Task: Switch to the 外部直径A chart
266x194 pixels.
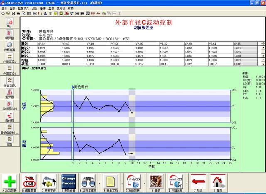Action: [x=10, y=58]
